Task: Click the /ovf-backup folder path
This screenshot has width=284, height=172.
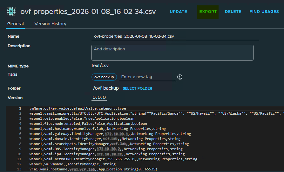Action: pos(106,88)
